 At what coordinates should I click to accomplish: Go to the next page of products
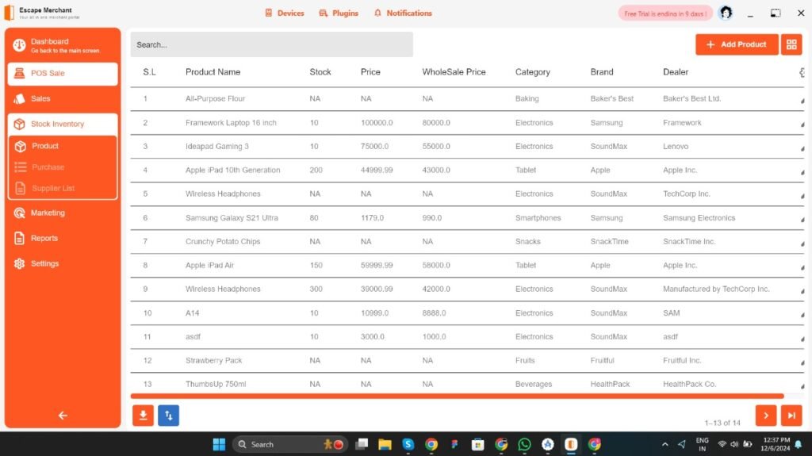click(x=765, y=415)
